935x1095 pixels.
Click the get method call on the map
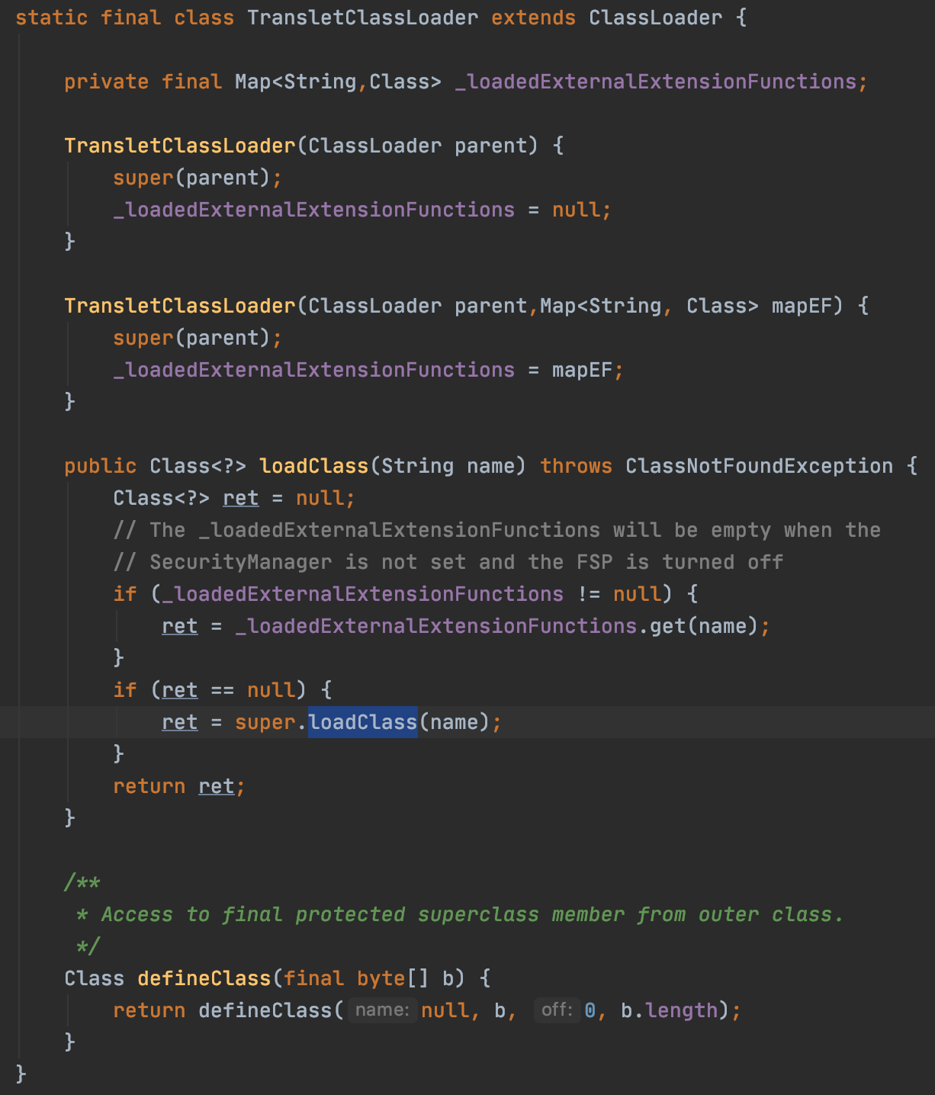pos(667,626)
